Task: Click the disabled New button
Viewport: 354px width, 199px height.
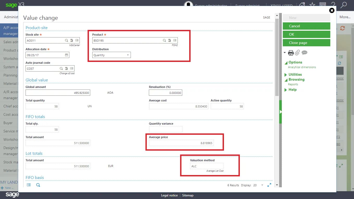Action: (307, 18)
